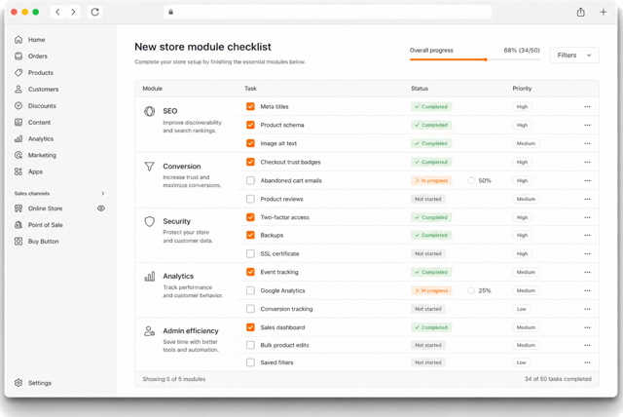This screenshot has height=417, width=623.
Task: Uncheck the Meta titles checkbox
Action: point(250,106)
